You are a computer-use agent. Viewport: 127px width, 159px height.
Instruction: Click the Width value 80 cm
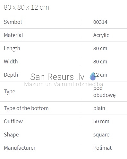click(x=100, y=62)
